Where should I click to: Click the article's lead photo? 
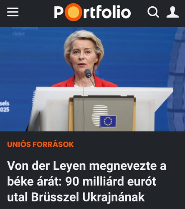pyautogui.click(x=92, y=79)
